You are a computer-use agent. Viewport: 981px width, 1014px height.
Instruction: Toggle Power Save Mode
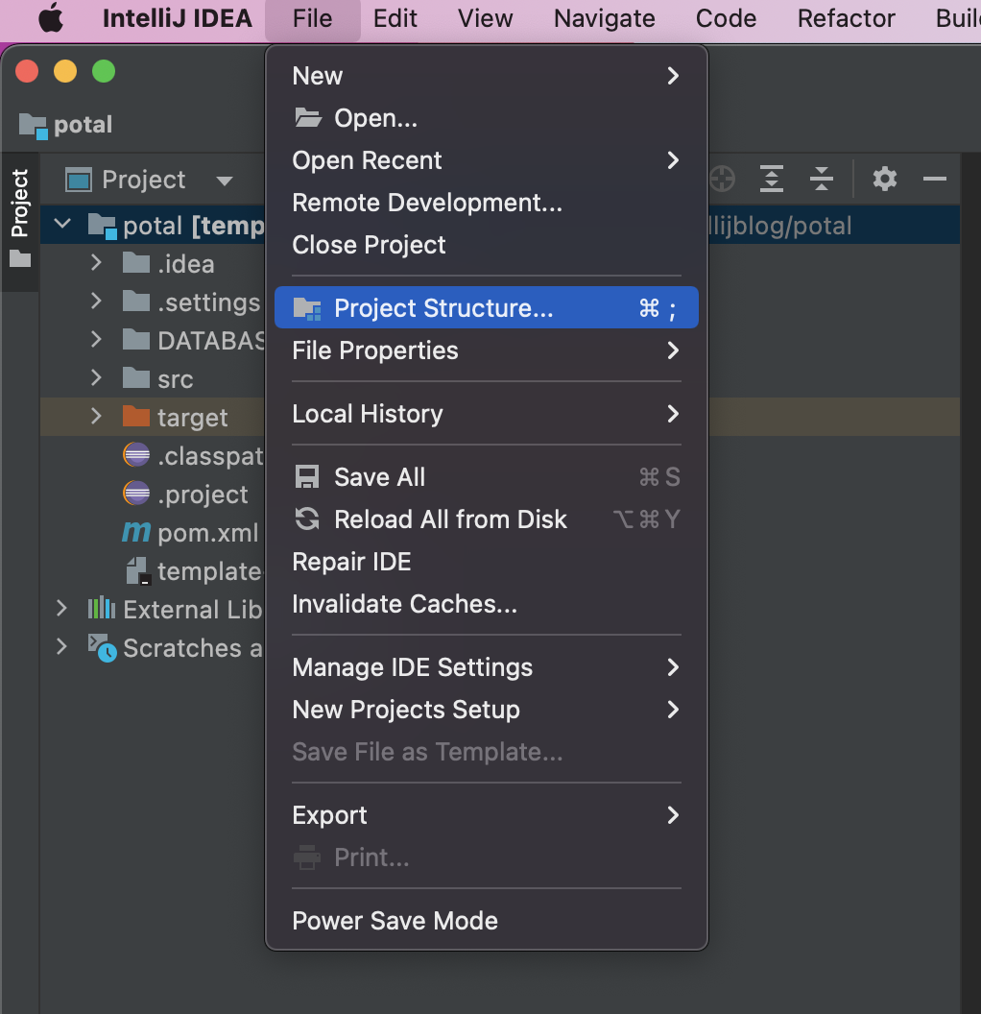point(486,920)
